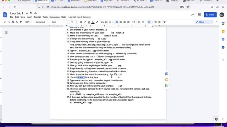Open the Contacts side panel

pyautogui.click(x=223, y=47)
